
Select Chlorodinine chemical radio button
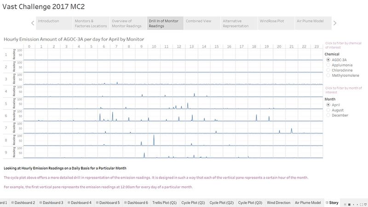tap(328, 70)
